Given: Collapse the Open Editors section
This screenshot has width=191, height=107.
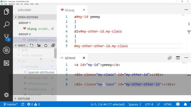Looking at the screenshot, I should [x=35, y=17].
